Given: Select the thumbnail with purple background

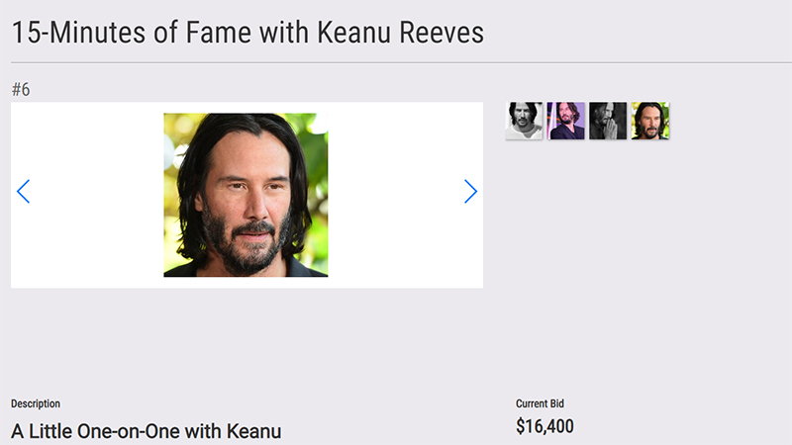Looking at the screenshot, I should click(566, 121).
